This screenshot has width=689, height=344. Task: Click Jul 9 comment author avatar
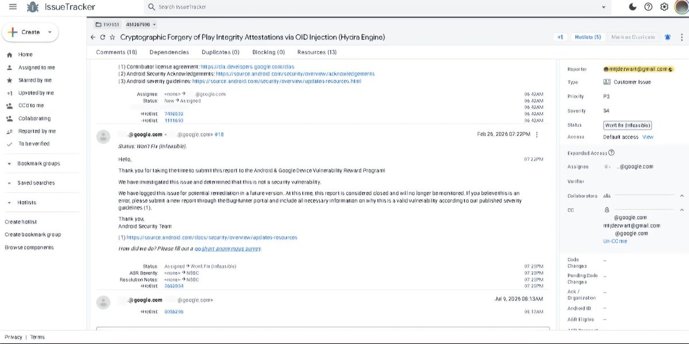(103, 302)
